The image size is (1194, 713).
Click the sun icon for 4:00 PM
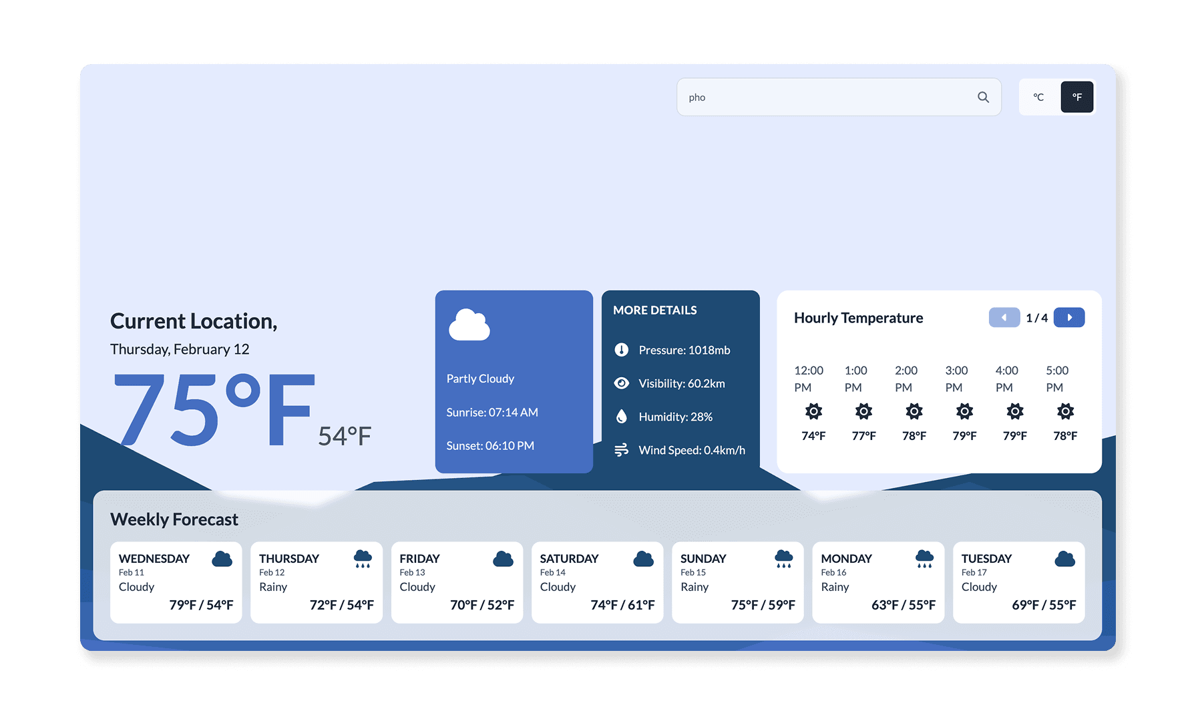[1015, 411]
